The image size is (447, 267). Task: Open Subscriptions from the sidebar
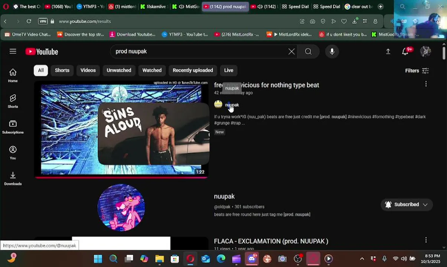click(x=13, y=127)
